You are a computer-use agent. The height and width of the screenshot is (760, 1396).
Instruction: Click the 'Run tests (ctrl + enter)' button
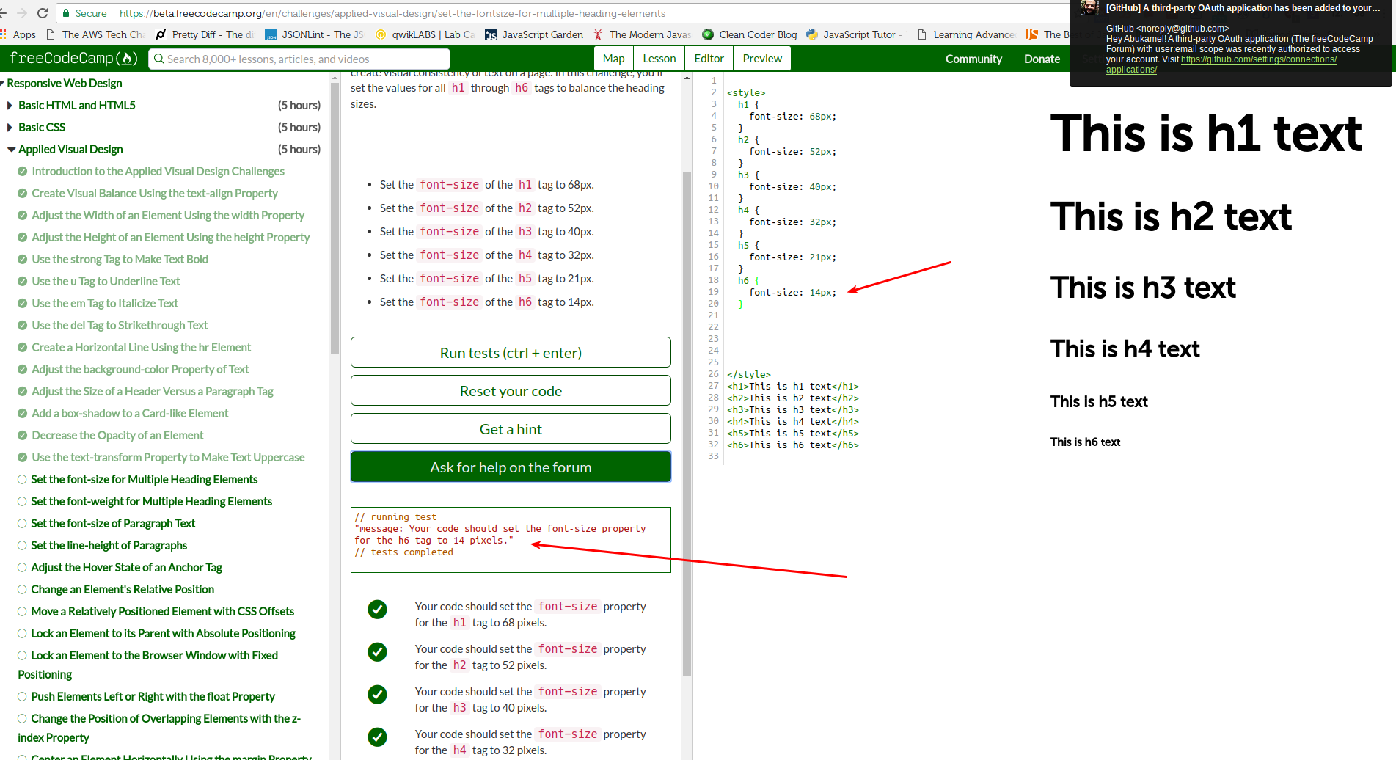pos(511,352)
